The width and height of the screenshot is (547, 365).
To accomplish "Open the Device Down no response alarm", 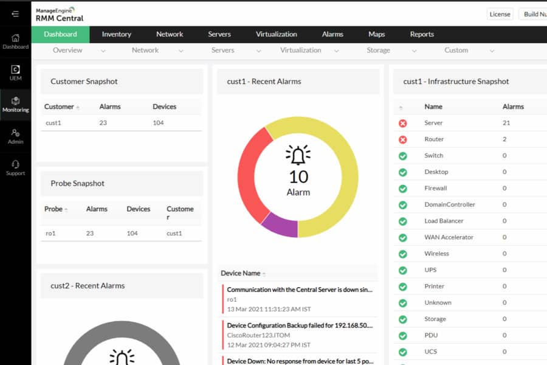I will coord(300,361).
